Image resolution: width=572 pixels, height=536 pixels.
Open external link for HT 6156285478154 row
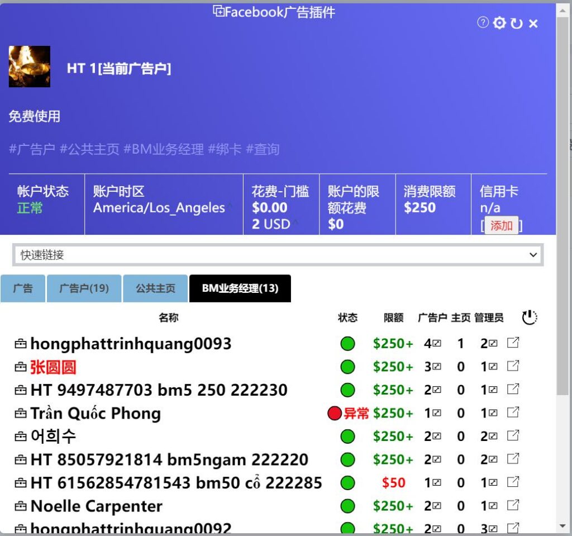click(x=513, y=482)
